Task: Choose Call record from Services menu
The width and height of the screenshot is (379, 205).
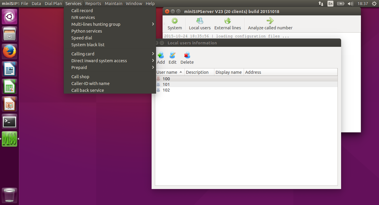Action: [110, 11]
